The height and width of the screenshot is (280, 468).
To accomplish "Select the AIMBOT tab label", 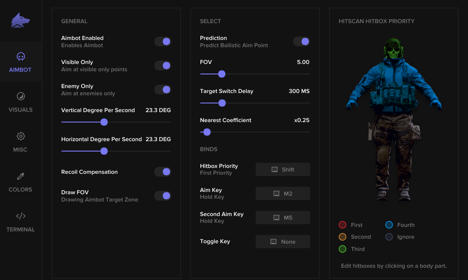I will (x=20, y=69).
